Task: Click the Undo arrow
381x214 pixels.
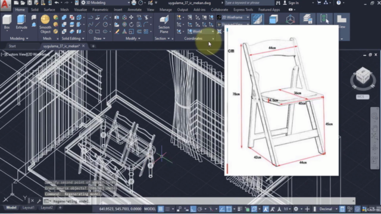Action: (57, 2)
